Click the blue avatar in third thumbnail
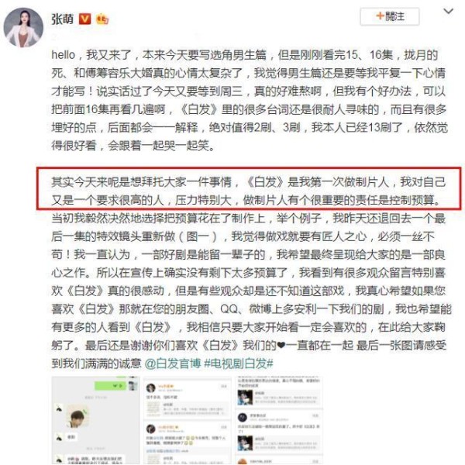 tap(245, 398)
